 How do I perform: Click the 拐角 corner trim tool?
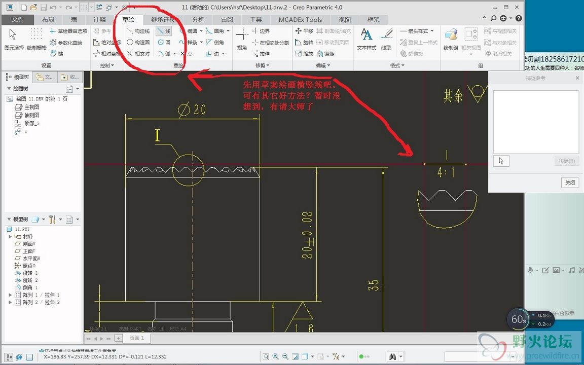[x=242, y=39]
